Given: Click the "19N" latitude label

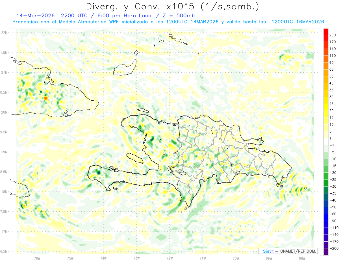Looking at the screenshot, I should click(x=4, y=152).
